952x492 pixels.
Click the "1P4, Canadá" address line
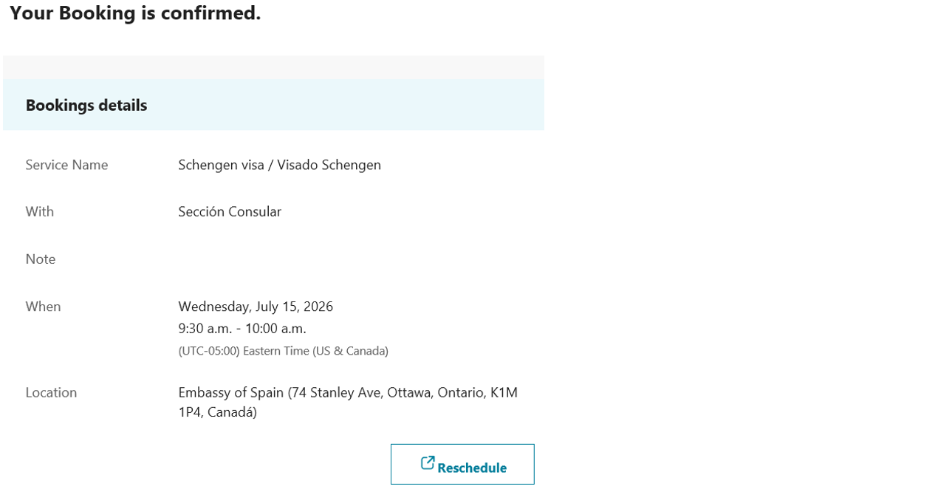coord(217,413)
